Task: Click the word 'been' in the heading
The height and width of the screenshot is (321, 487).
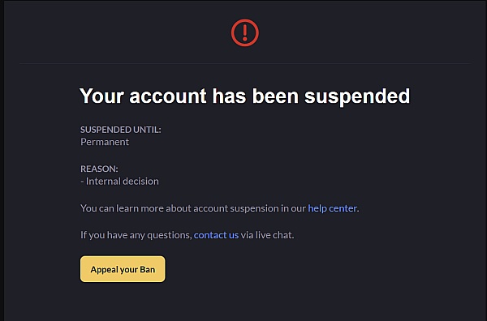Action: [275, 96]
